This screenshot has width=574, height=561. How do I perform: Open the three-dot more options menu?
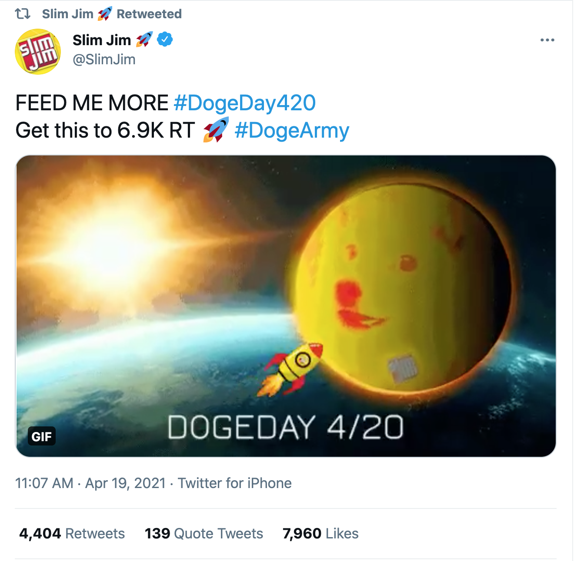pyautogui.click(x=547, y=40)
